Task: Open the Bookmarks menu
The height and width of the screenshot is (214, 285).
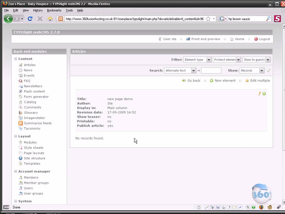Action: pos(54,10)
